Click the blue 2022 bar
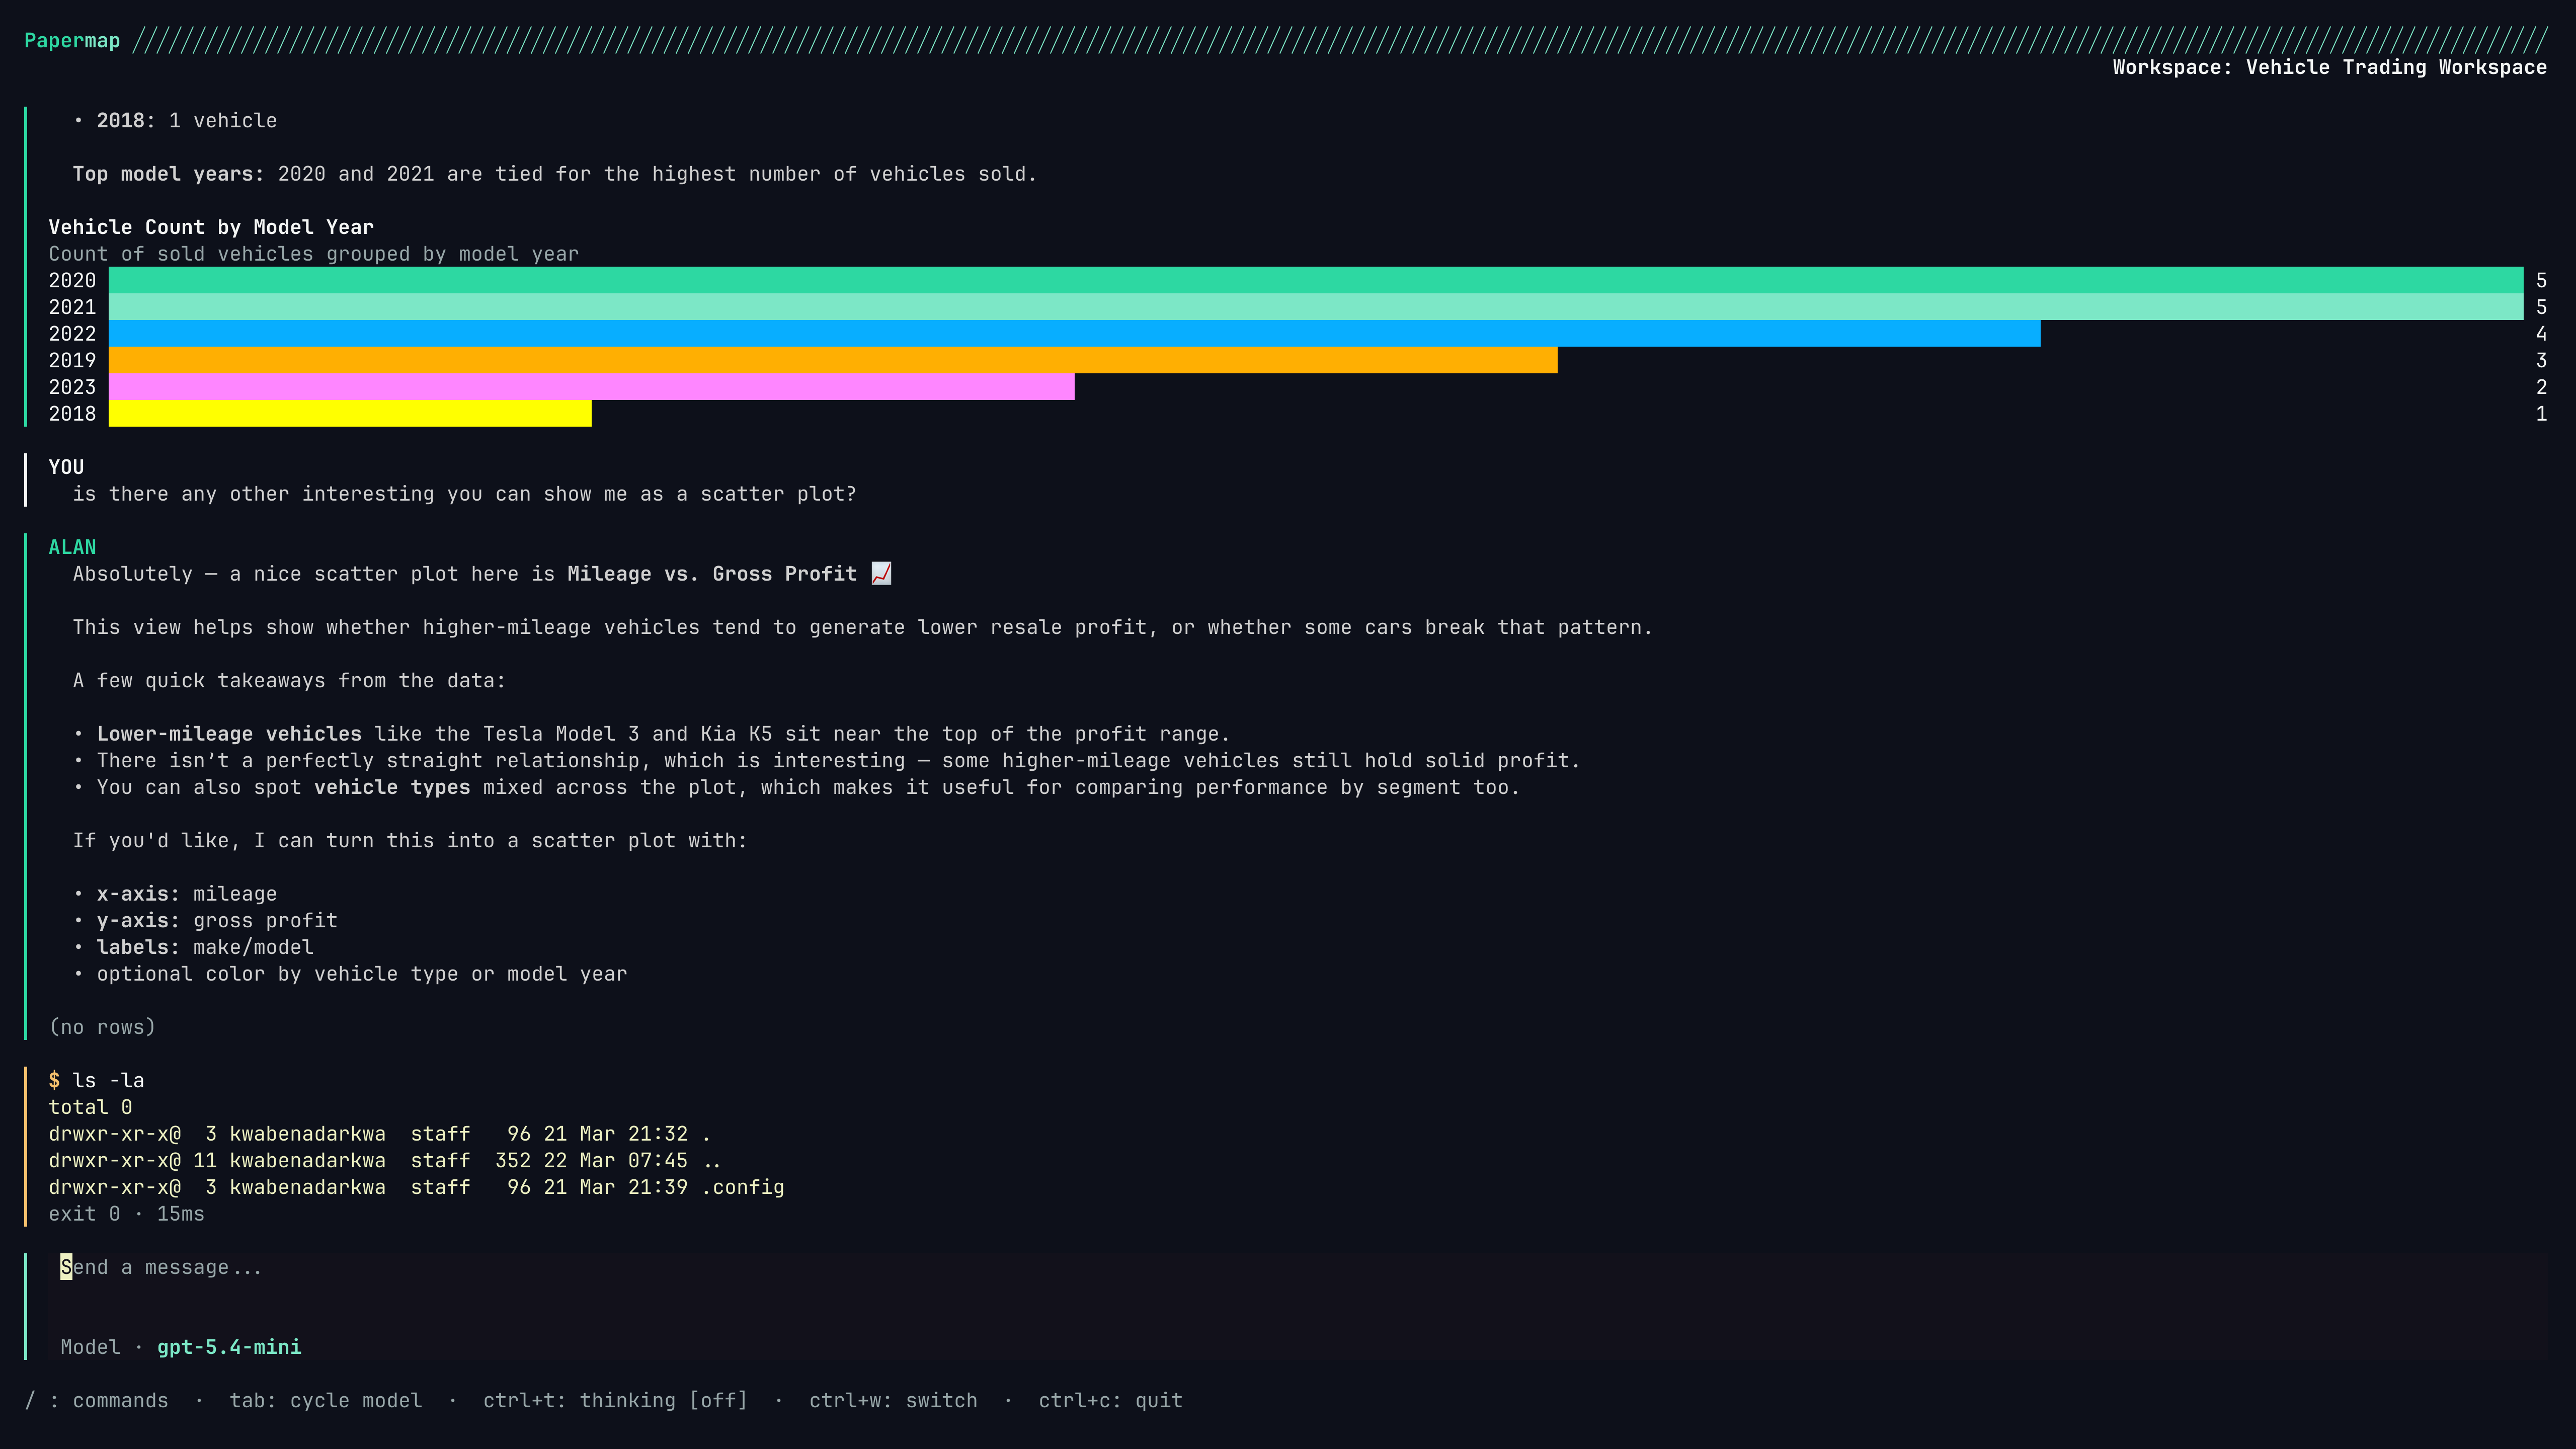This screenshot has width=2576, height=1449. pos(1074,333)
